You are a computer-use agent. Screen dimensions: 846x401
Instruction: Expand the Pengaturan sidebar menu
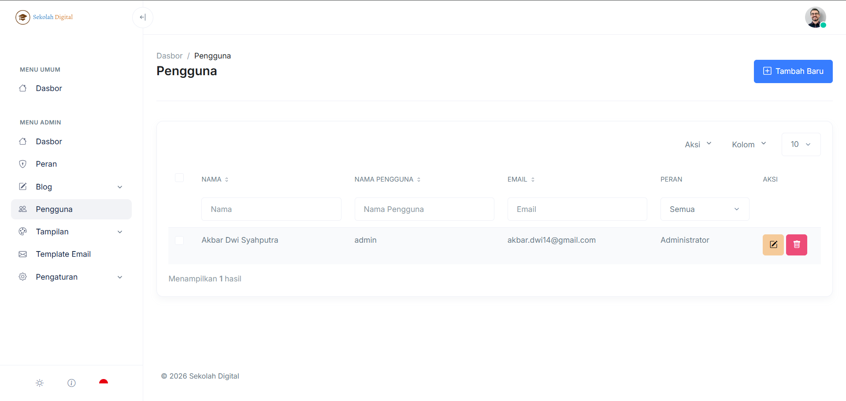click(x=71, y=277)
